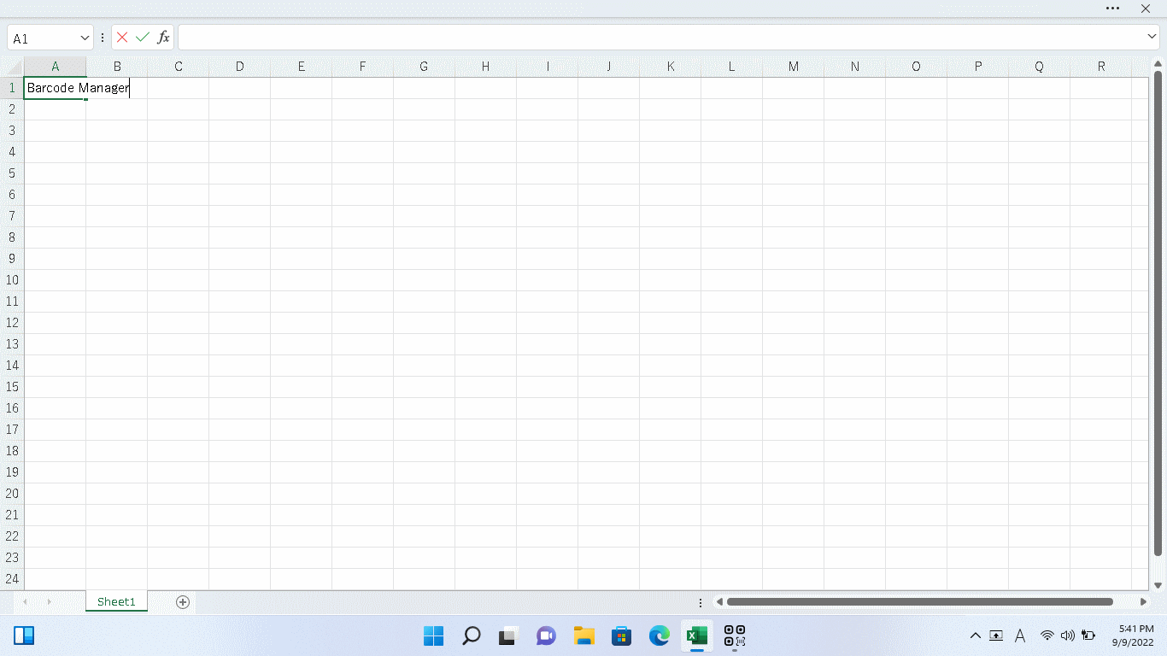
Task: Open Wi-Fi settings from the system tray
Action: point(1046,635)
